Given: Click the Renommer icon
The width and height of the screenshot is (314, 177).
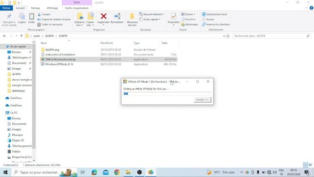Looking at the screenshot, I should click(117, 16).
